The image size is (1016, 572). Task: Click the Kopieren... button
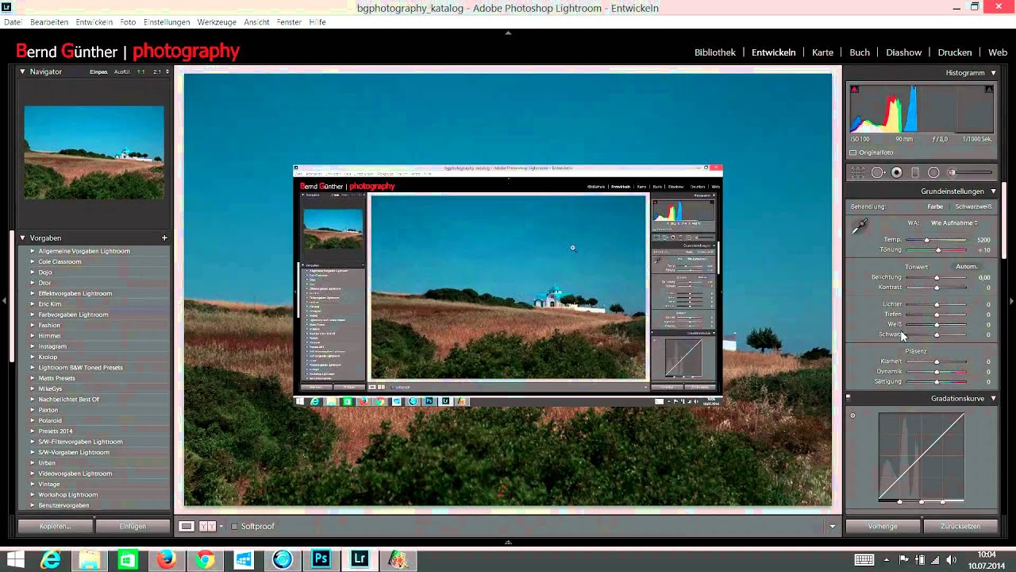[55, 526]
